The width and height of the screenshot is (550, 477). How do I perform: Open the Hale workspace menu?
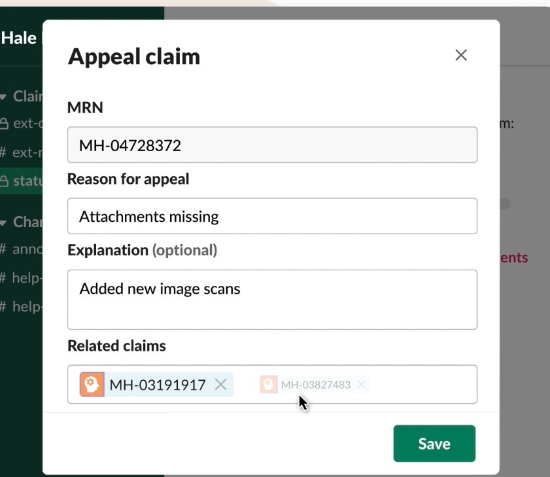pyautogui.click(x=20, y=37)
